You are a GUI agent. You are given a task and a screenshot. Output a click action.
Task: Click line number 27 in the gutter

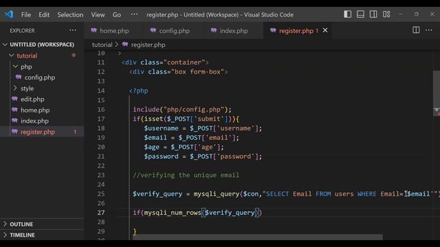pos(101,213)
